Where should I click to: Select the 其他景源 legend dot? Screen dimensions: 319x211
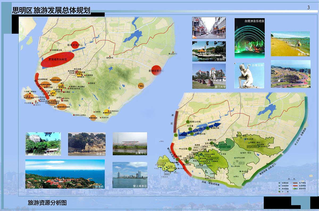[x=279, y=189]
